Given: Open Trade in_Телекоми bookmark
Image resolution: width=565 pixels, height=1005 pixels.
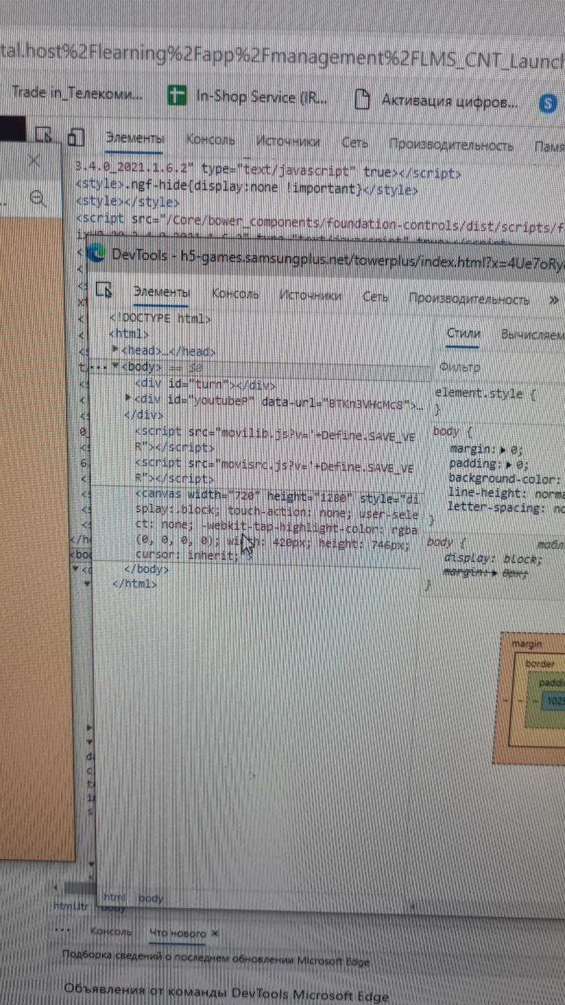Looking at the screenshot, I should click(x=77, y=93).
